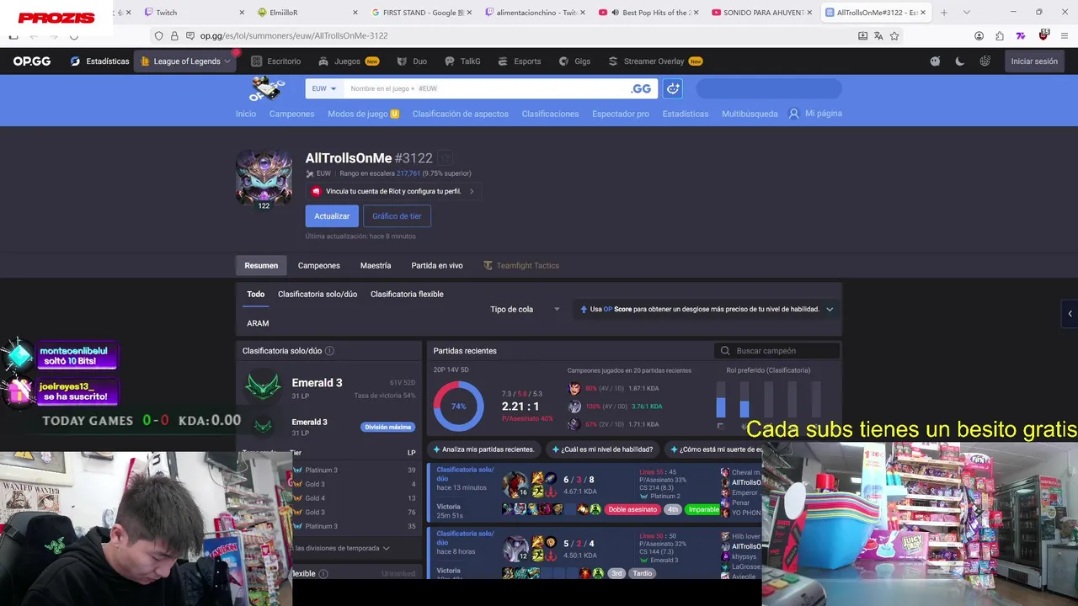
Task: Toggle dark mode moon icon
Action: click(959, 61)
